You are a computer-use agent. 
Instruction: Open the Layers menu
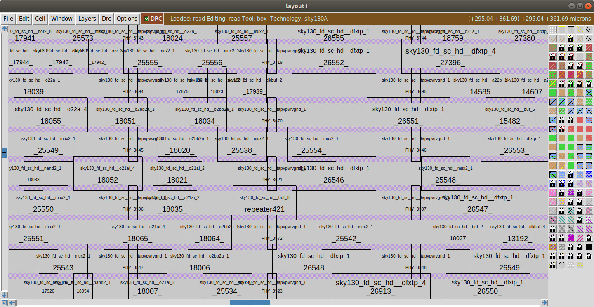(x=87, y=19)
